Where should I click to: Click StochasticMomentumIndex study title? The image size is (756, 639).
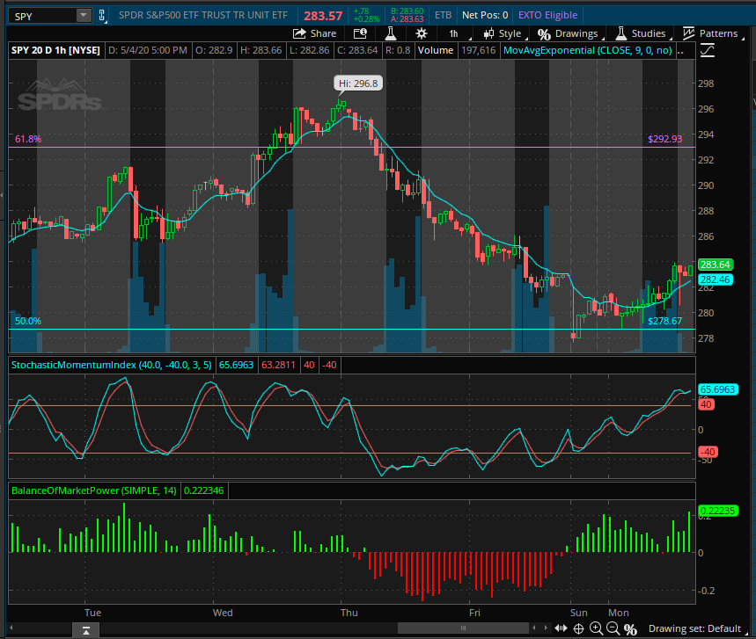click(112, 365)
